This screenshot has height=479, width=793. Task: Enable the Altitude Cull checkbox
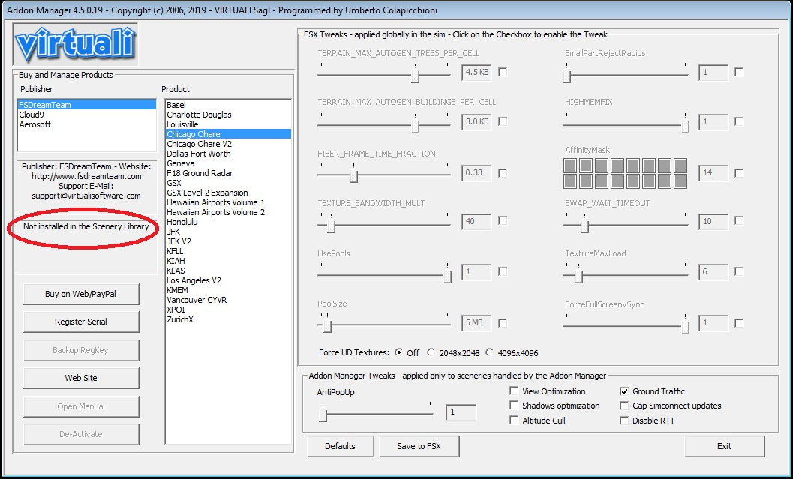point(514,421)
